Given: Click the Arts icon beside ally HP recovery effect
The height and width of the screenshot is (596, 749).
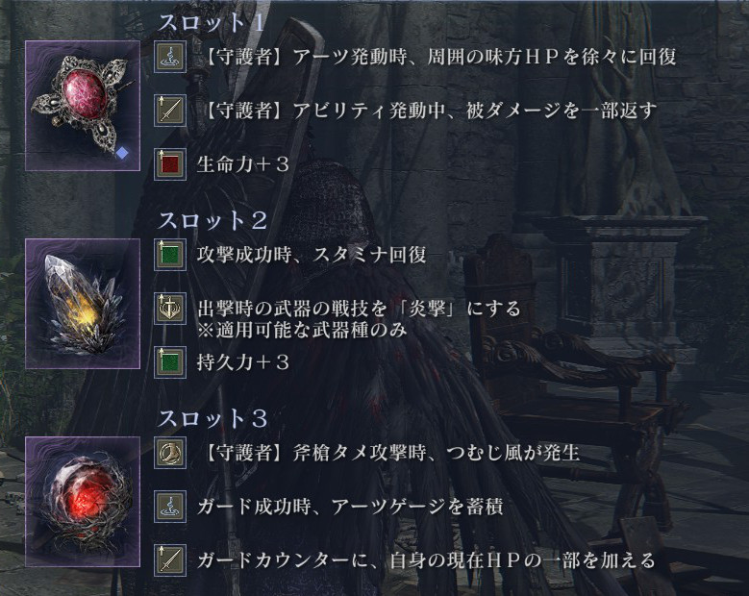Looking at the screenshot, I should click(x=170, y=57).
